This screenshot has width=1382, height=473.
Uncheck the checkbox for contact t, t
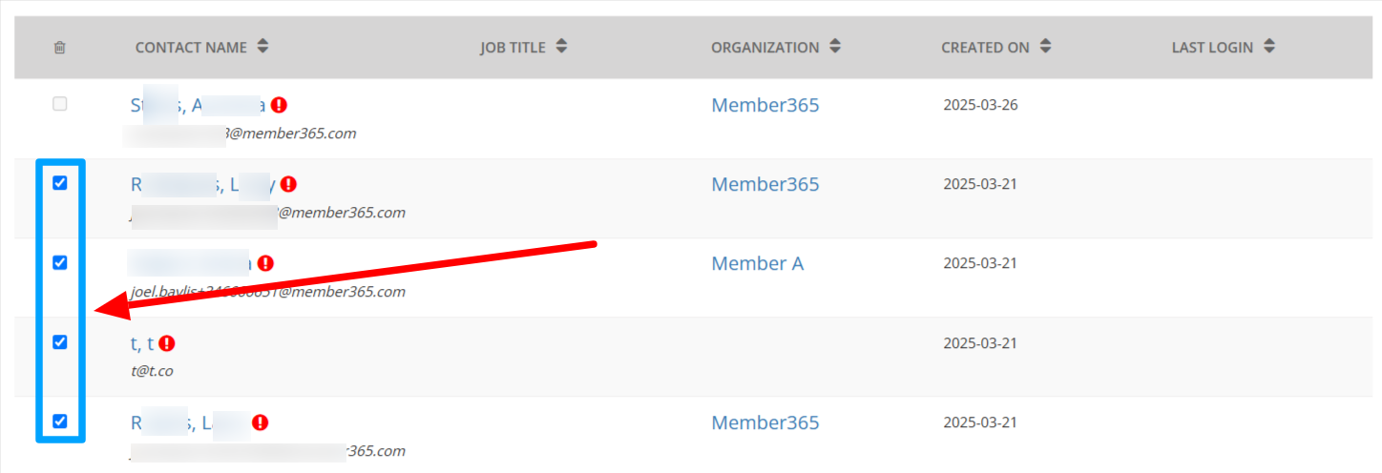(60, 341)
